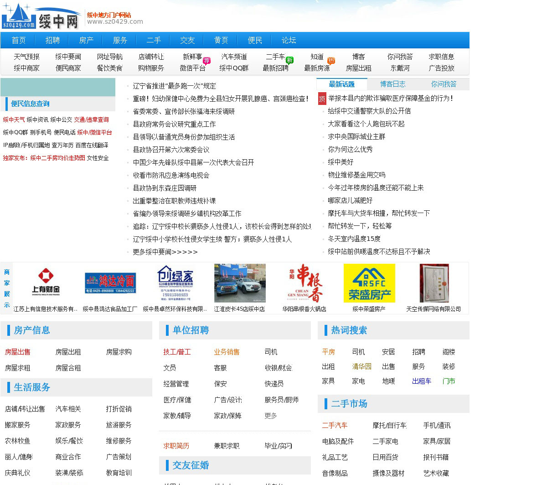Switch to the 你问我答 tab

click(x=444, y=84)
